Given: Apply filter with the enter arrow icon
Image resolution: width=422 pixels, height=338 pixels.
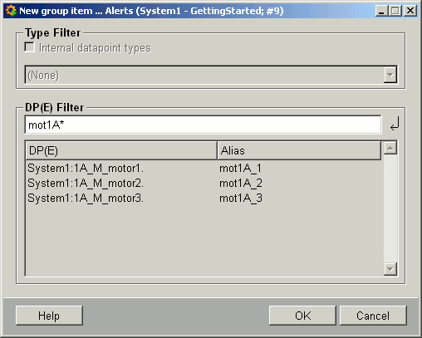Looking at the screenshot, I should click(395, 124).
